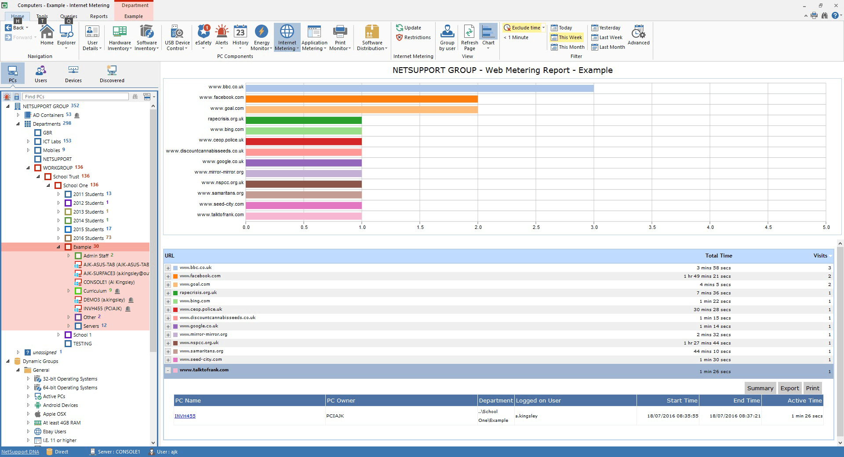Check the GBR department checkbox

point(38,132)
